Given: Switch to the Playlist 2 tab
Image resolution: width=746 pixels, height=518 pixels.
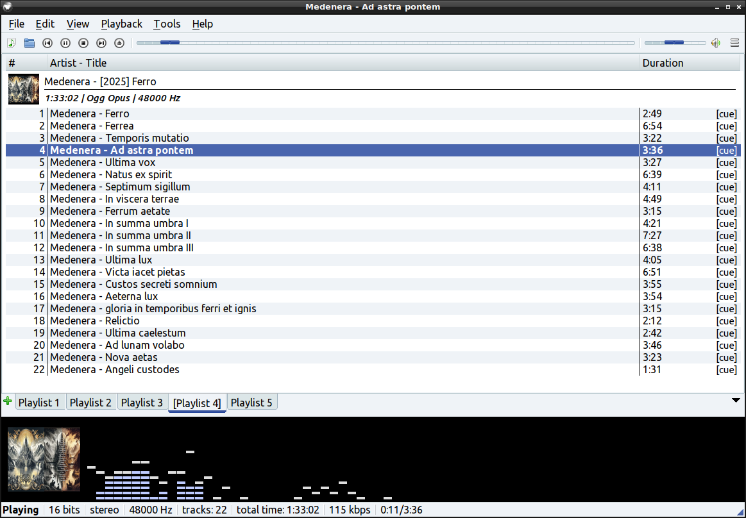Looking at the screenshot, I should [x=90, y=403].
